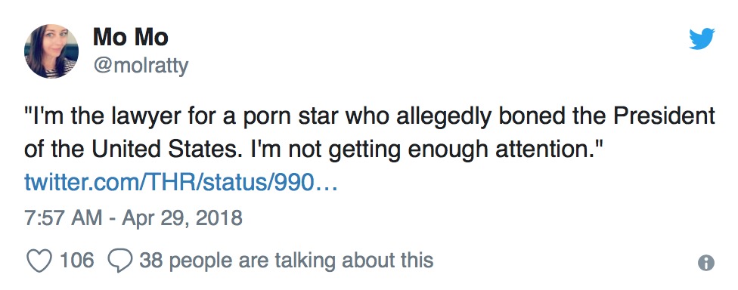Viewport: 738px width, 290px height.
Task: Follow the twitter.com/THR/status/990… link
Action: (x=180, y=184)
